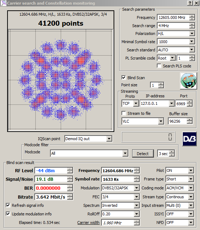Click the app icon in title bar
The height and width of the screenshot is (230, 200).
[3, 3]
